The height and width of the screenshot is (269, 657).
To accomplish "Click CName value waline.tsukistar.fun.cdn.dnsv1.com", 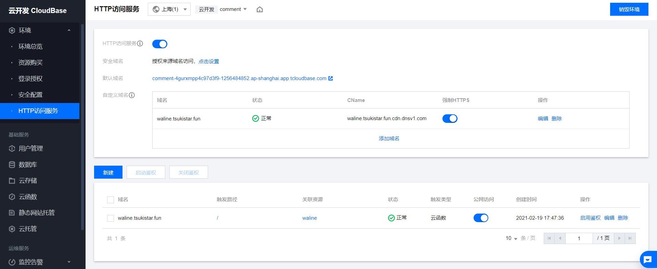I will (387, 118).
